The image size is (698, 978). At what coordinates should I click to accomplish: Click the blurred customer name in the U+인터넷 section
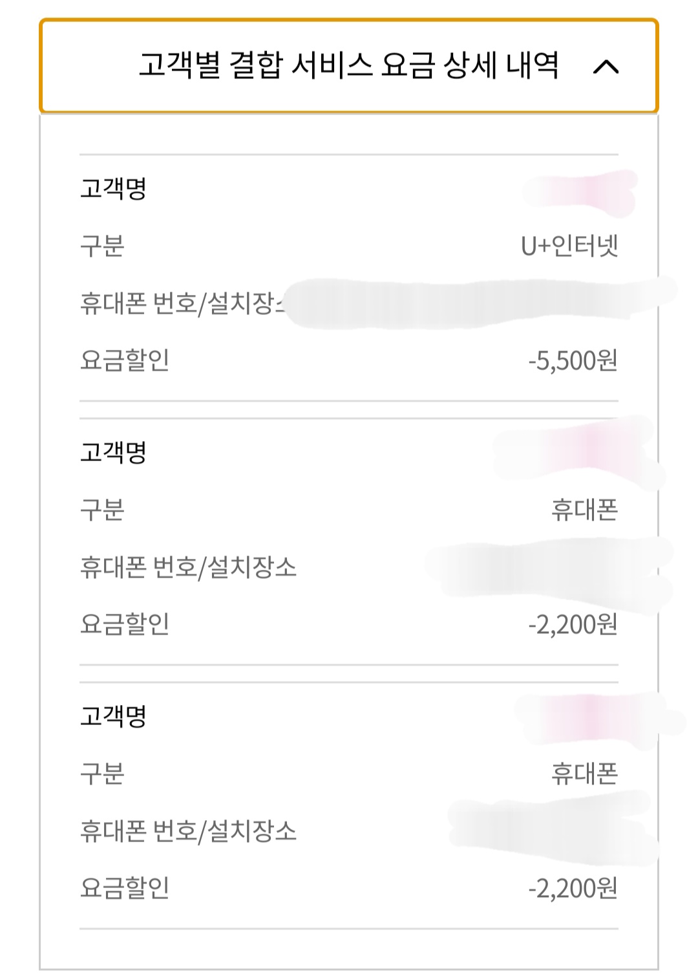click(580, 191)
